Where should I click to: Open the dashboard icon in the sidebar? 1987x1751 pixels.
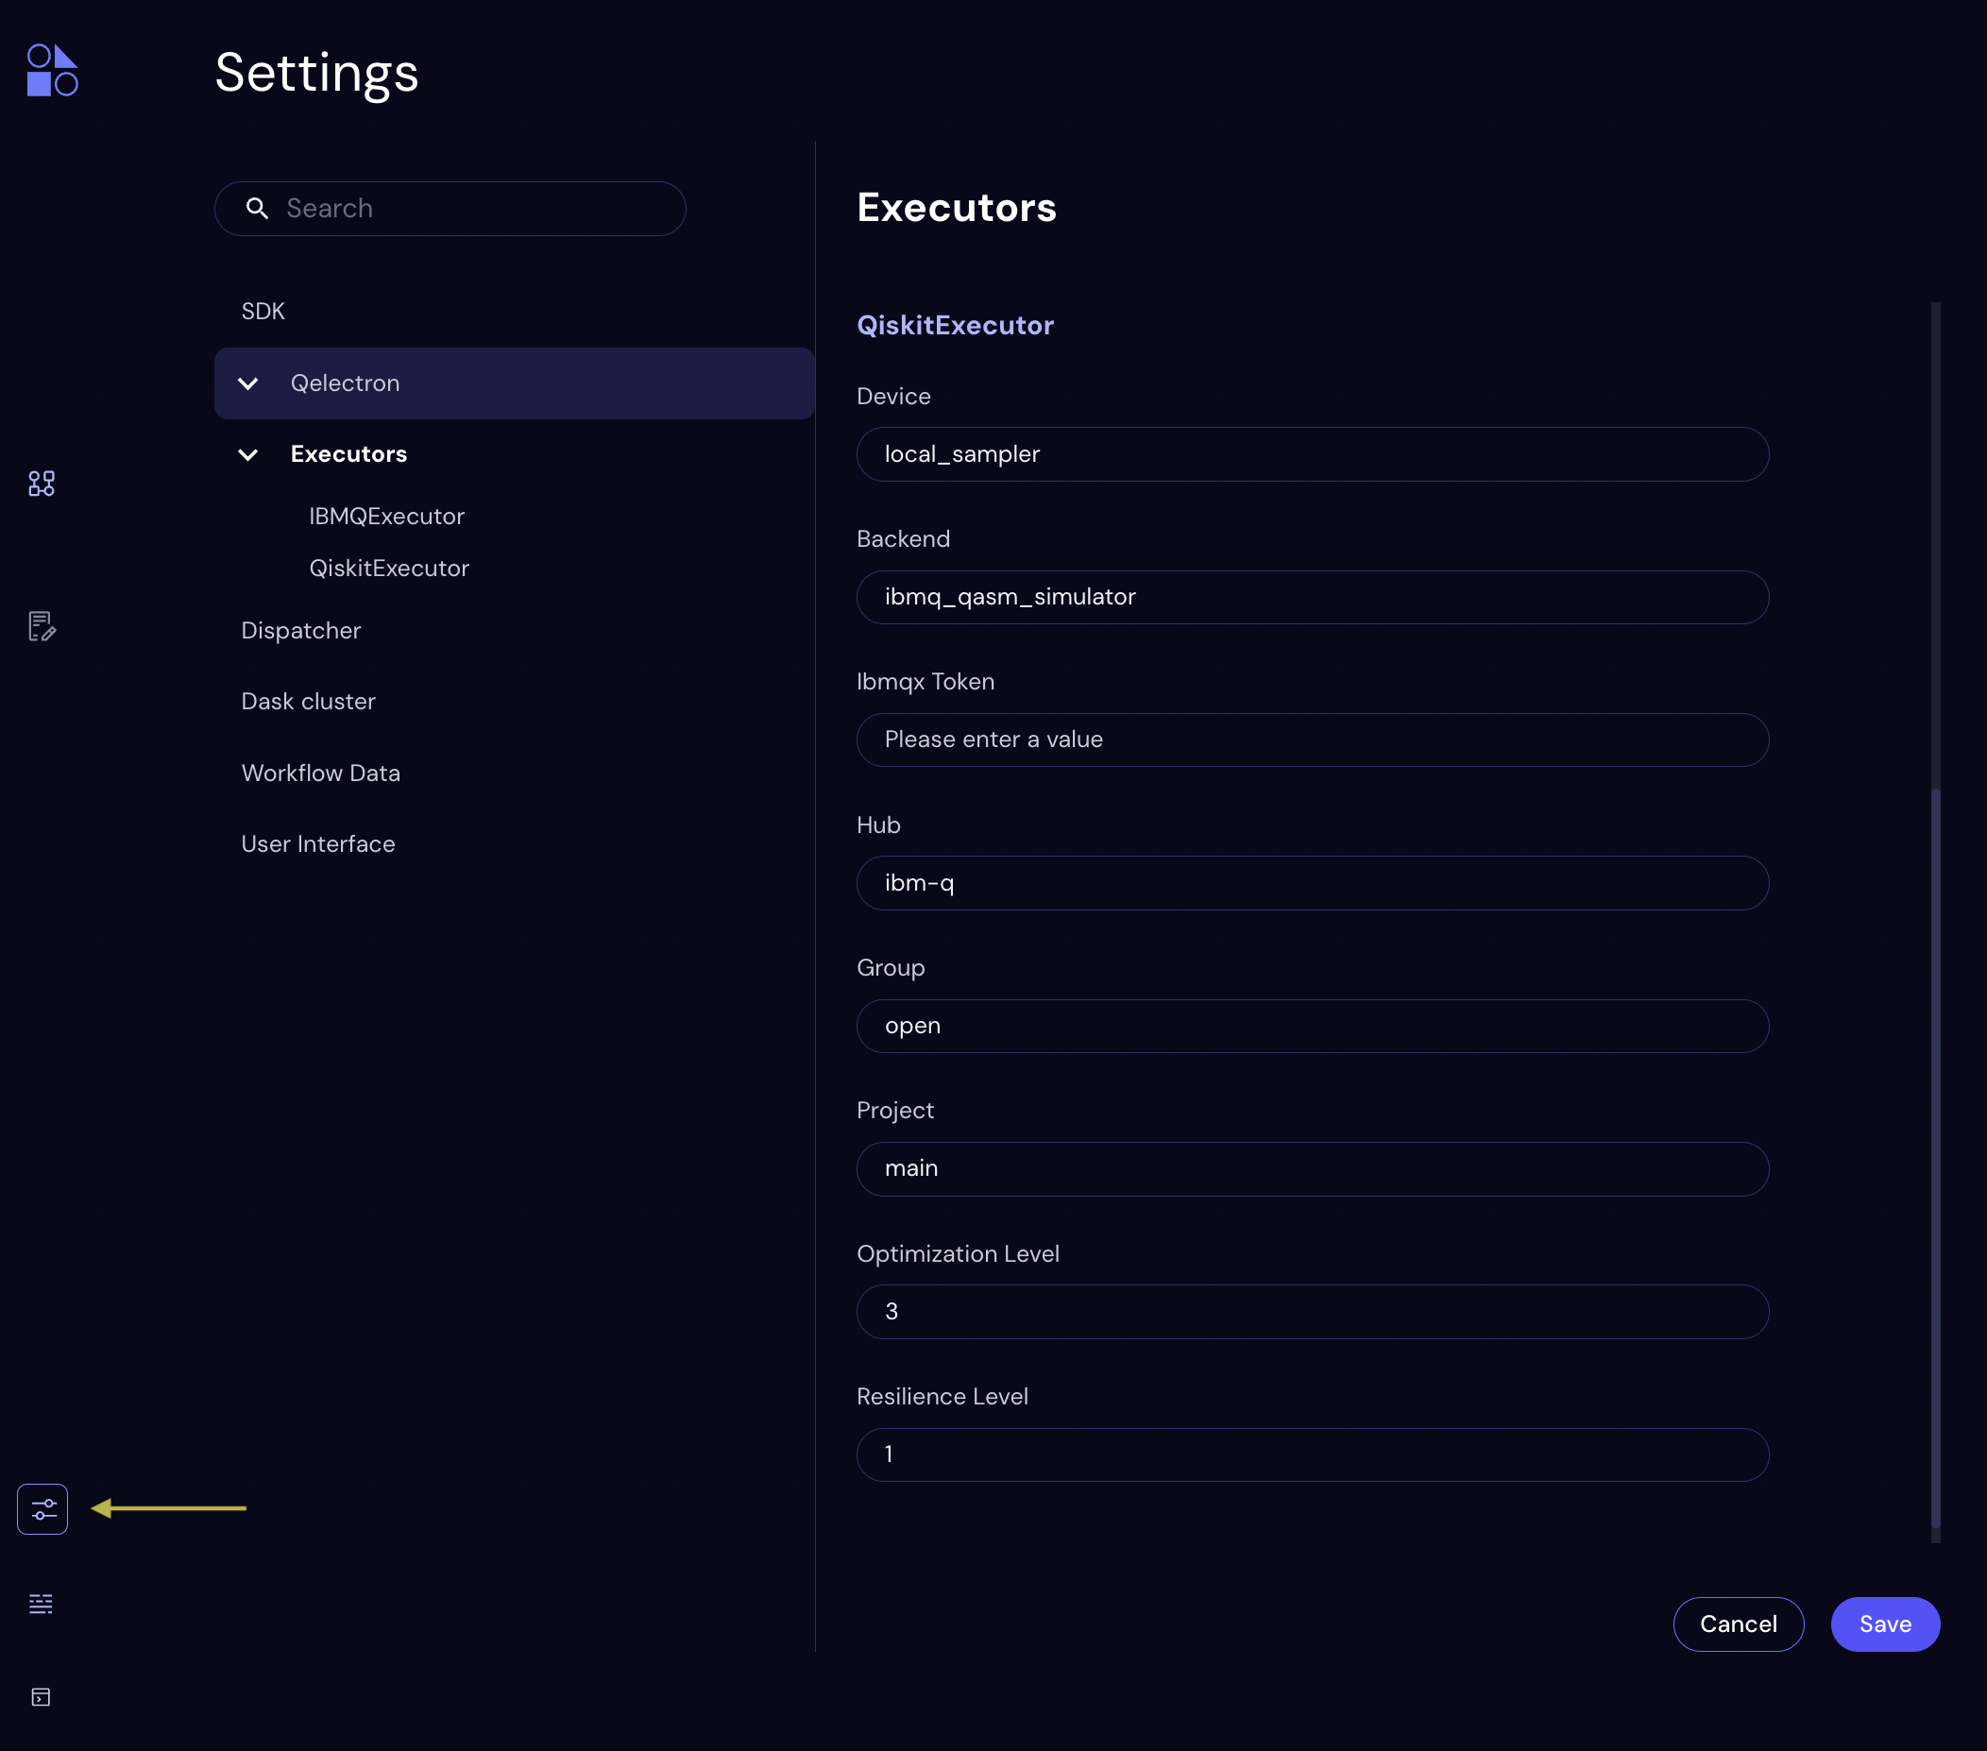(41, 484)
